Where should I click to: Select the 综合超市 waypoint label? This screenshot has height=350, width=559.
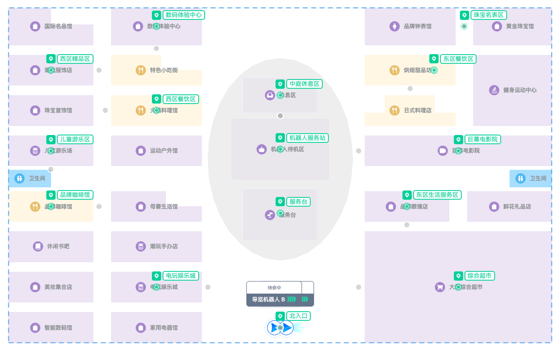click(x=479, y=276)
